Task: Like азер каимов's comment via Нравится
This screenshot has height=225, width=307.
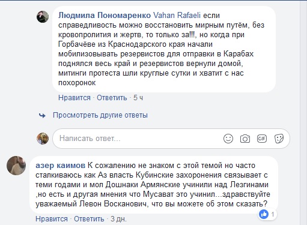Action: [52, 219]
